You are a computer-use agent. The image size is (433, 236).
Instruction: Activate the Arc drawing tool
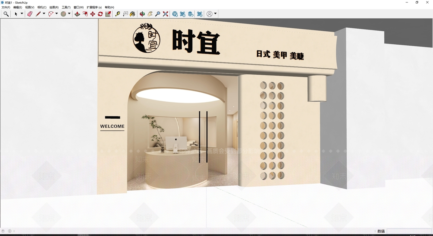(51, 14)
